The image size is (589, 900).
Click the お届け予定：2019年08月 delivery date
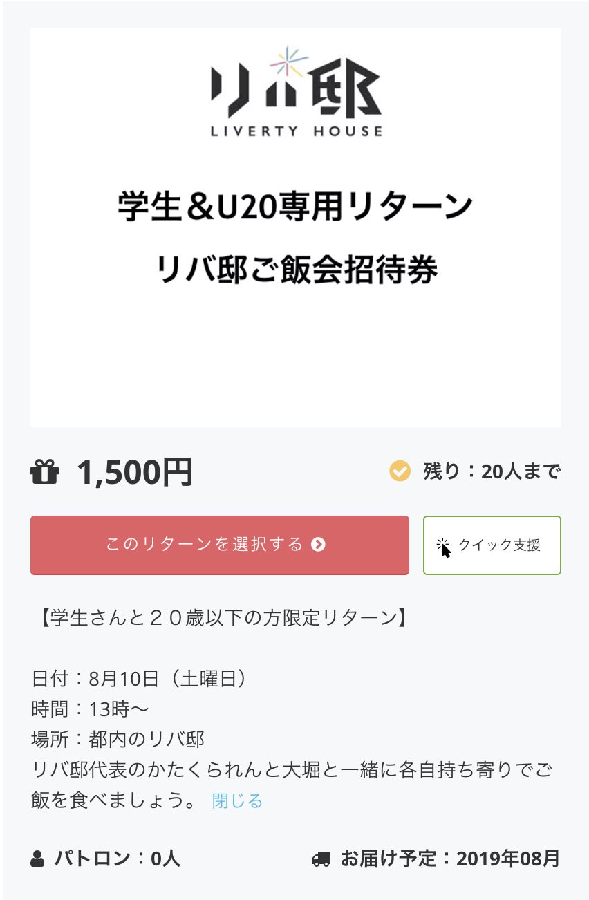(449, 859)
